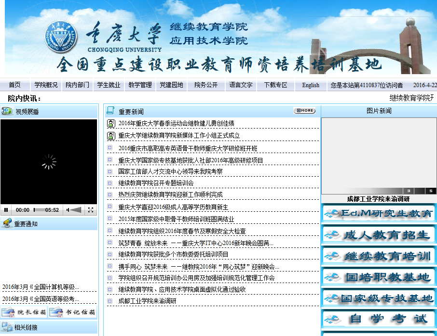The height and width of the screenshot is (336, 437).
Task: Open the 成都工业学院来渝调研 news list link
Action: click(147, 301)
